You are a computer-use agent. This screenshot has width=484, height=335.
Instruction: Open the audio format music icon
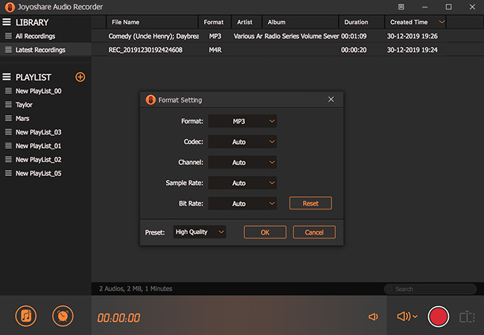coord(26,316)
